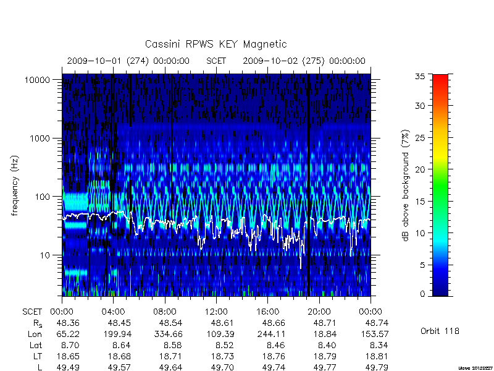
Task: Click the SCET label above the plot
Action: pos(216,61)
